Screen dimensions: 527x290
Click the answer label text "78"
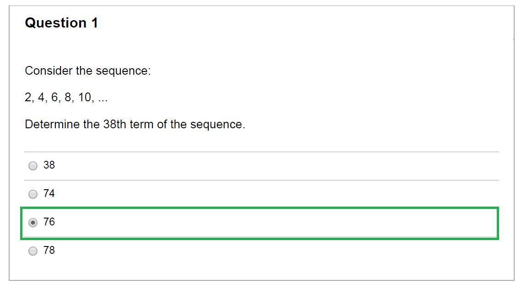click(x=49, y=251)
